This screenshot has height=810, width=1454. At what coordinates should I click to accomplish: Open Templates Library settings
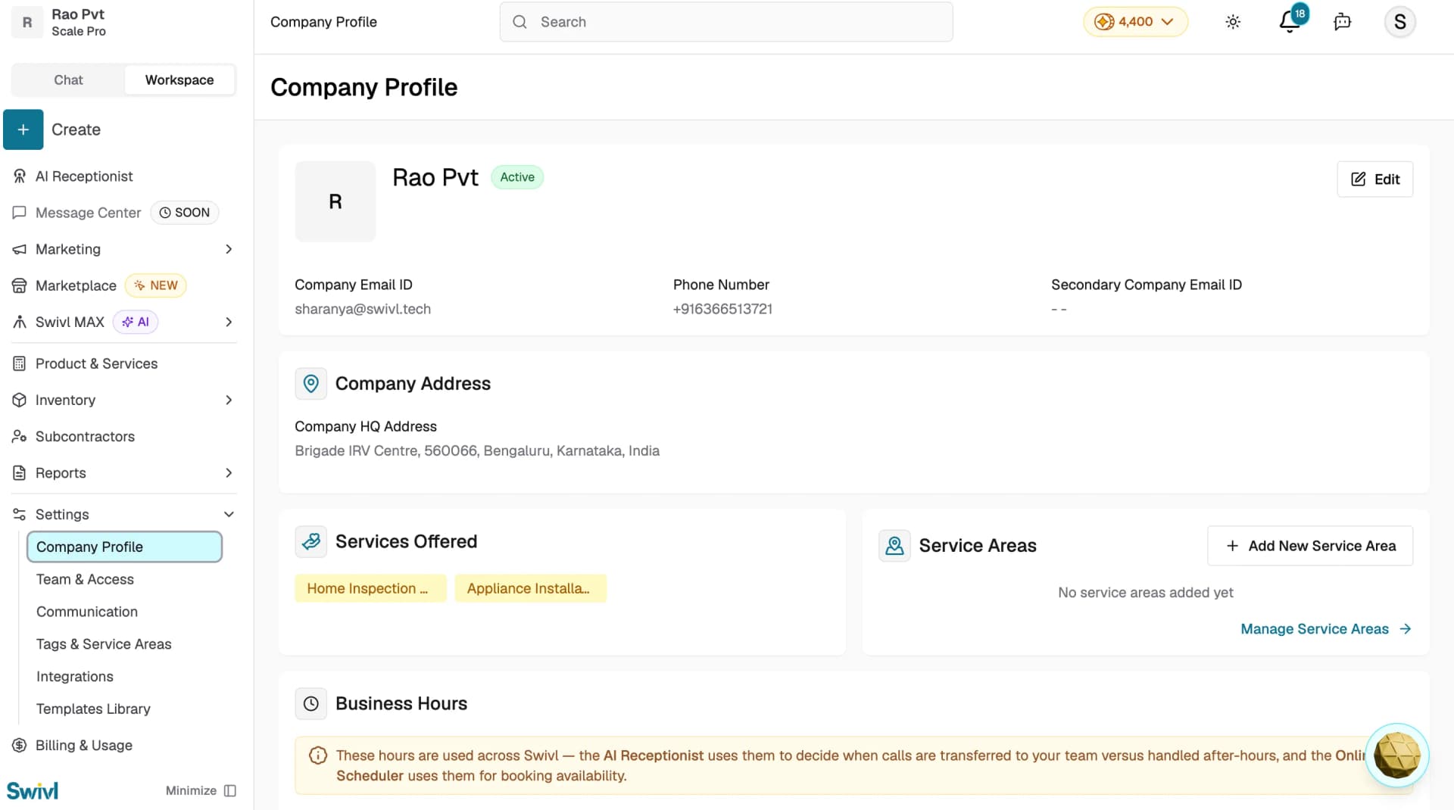click(x=93, y=709)
